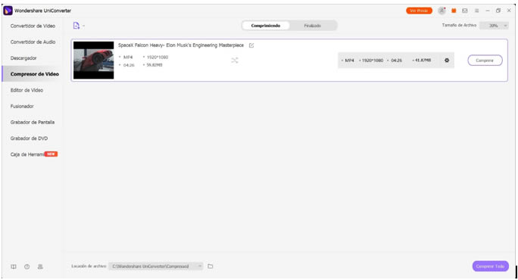Open Convertidor de Video section

click(x=33, y=26)
